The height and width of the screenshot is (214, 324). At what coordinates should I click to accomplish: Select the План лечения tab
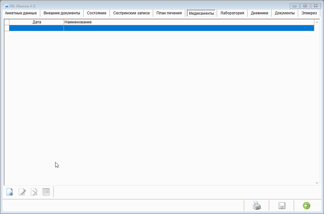(169, 13)
